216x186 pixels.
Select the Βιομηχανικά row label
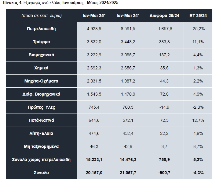coord(41,55)
